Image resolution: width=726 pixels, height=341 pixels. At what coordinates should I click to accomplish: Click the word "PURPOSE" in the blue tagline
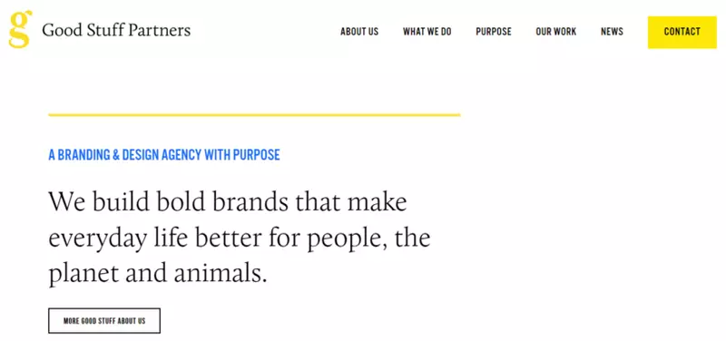pos(257,154)
